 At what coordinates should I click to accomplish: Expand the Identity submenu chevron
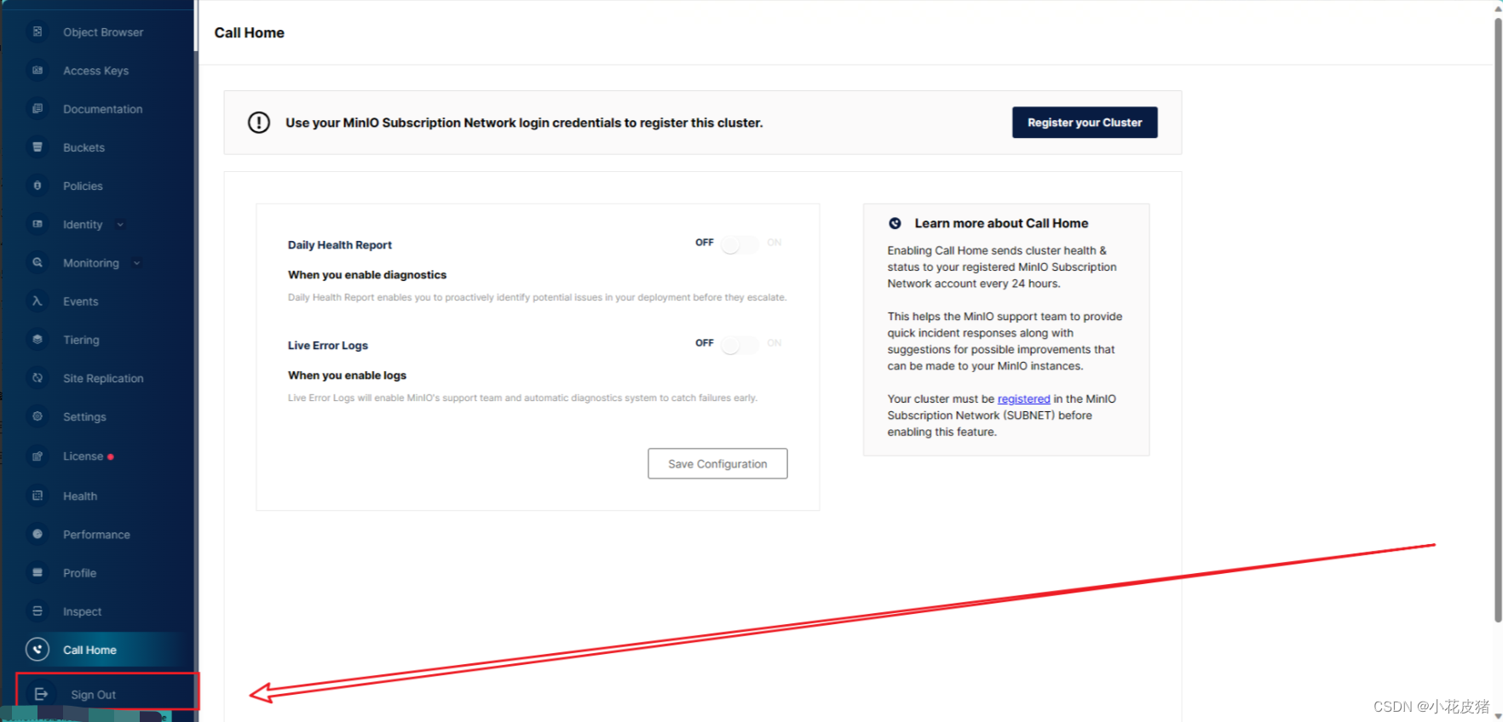pyautogui.click(x=120, y=225)
